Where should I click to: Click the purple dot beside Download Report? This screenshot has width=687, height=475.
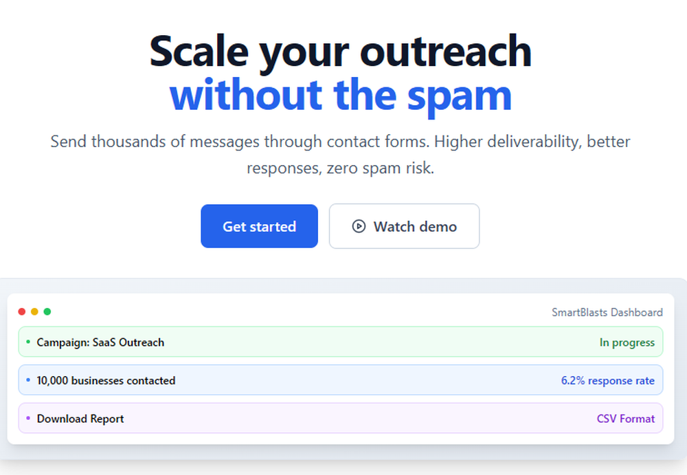point(27,419)
